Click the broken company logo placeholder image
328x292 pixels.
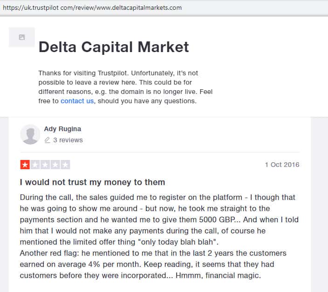(x=22, y=37)
